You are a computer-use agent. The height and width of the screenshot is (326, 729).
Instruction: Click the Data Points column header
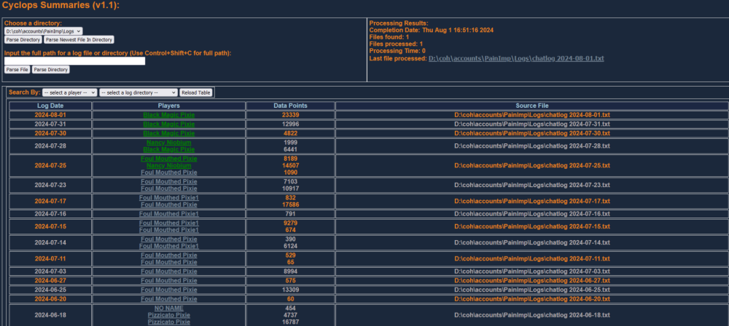coord(289,106)
